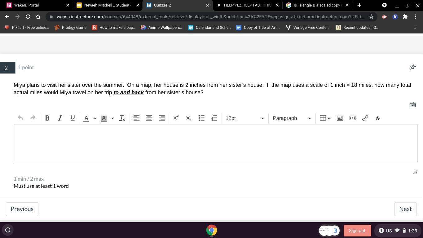Open the Anime Wallpapers bookmark

(161, 28)
